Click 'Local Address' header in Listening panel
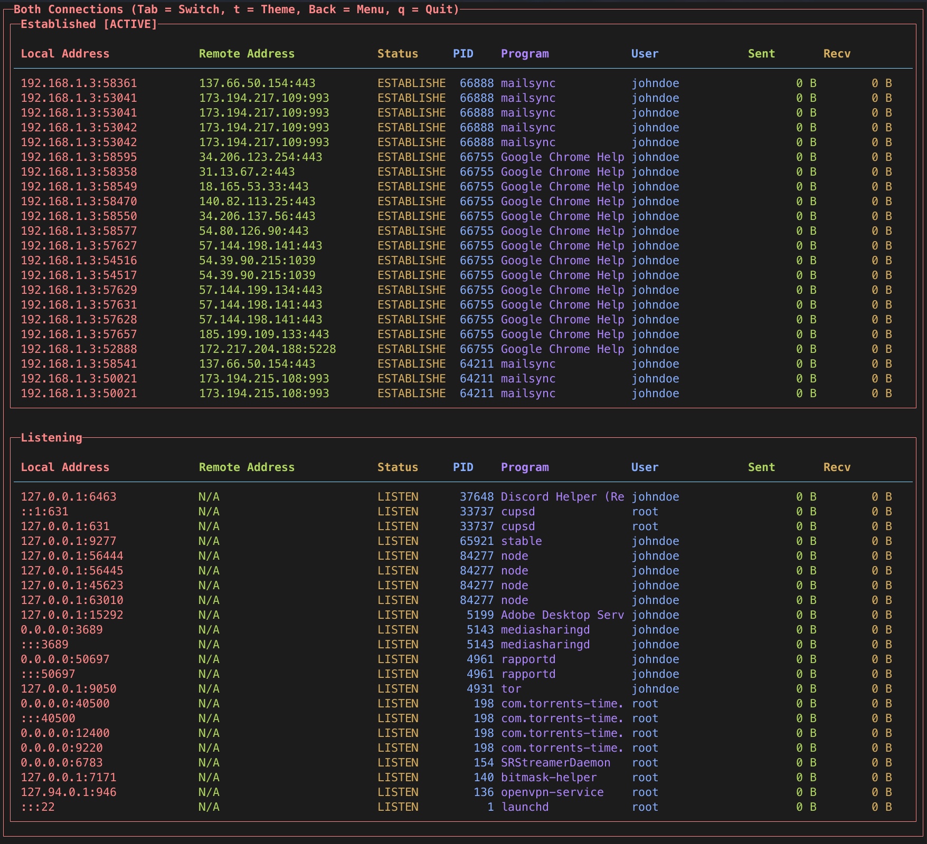 tap(65, 467)
